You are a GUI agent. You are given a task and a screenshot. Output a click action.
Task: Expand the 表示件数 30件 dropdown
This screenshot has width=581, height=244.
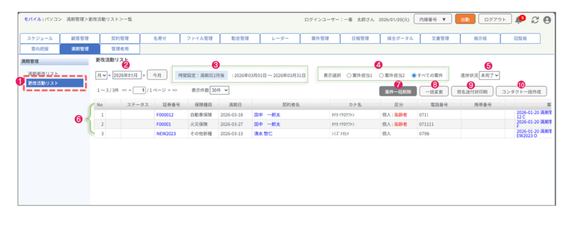click(219, 90)
